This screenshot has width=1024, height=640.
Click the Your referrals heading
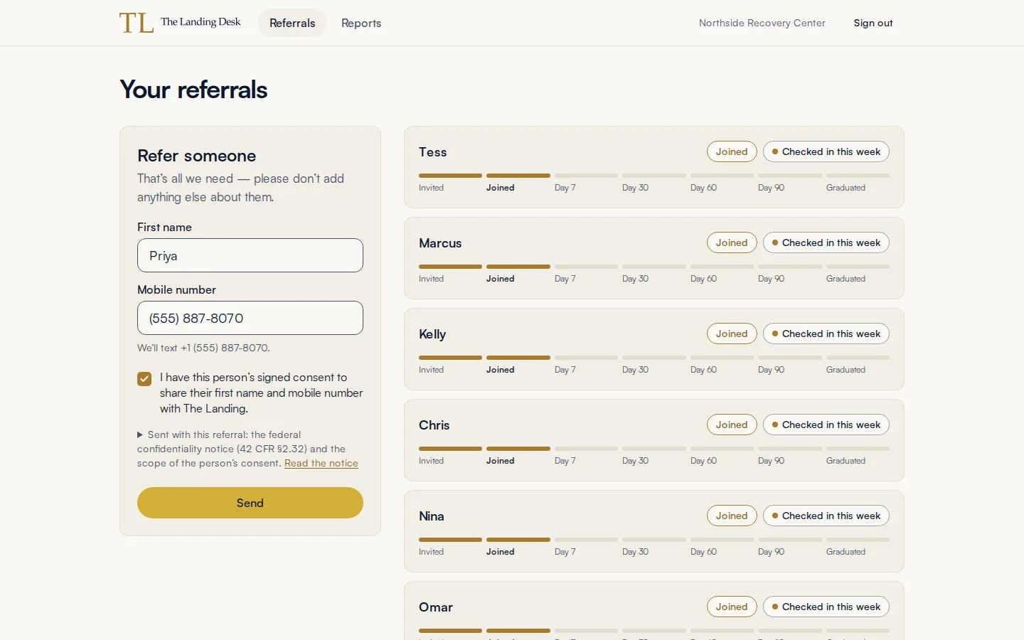tap(193, 90)
